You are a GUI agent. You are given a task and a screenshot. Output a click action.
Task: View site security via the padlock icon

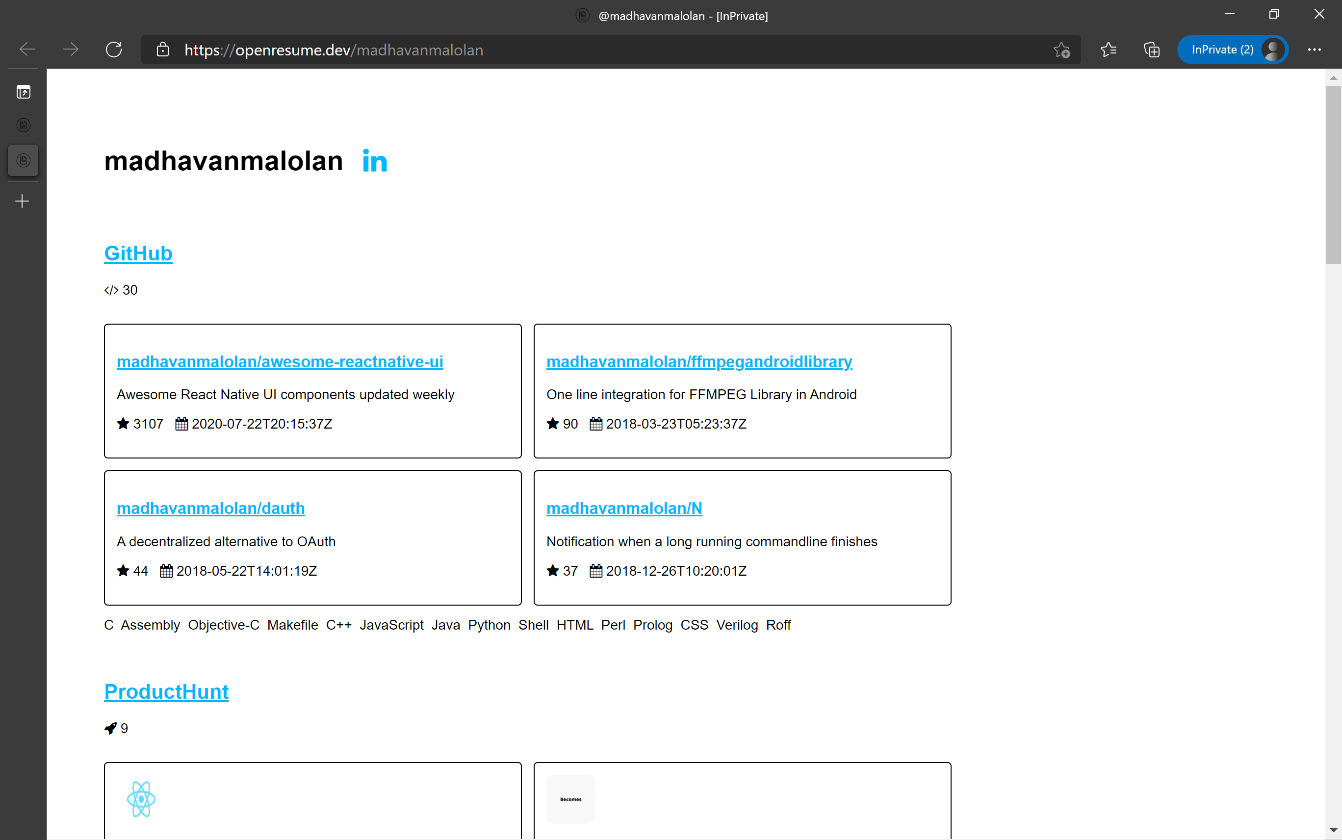coord(163,50)
